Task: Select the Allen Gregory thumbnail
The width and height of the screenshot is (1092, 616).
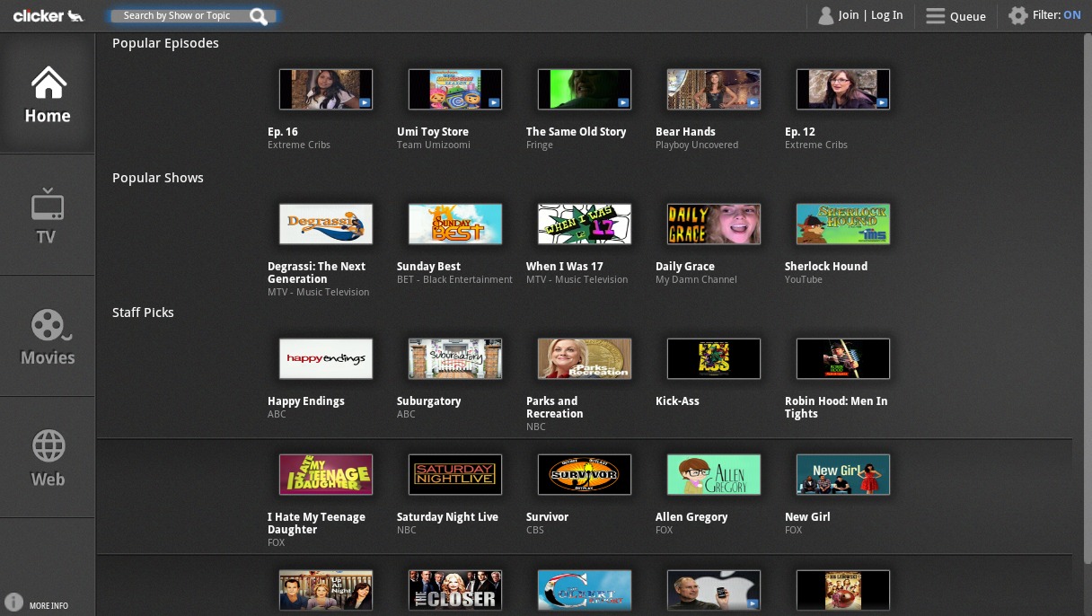Action: pos(714,475)
